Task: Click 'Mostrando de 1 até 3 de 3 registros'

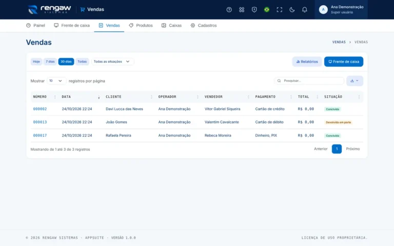Action: [60, 149]
